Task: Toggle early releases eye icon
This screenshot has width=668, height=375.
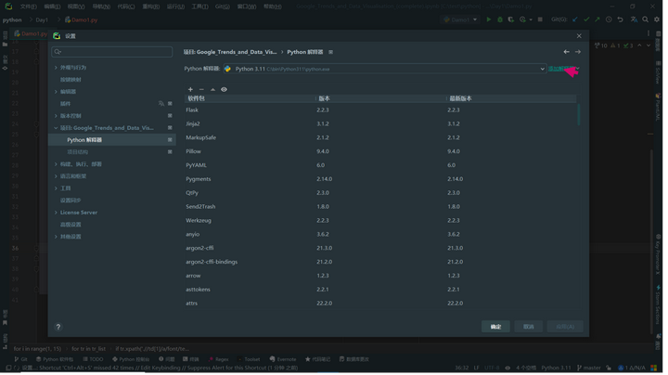Action: (x=224, y=89)
